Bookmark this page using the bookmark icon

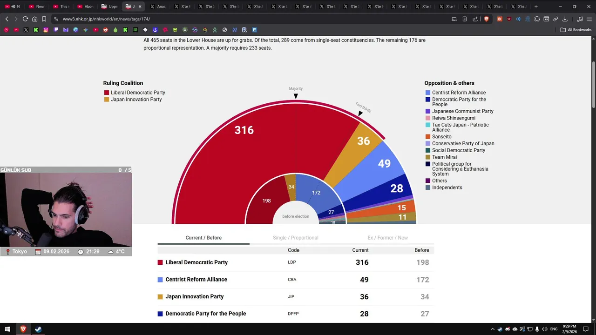pos(44,19)
